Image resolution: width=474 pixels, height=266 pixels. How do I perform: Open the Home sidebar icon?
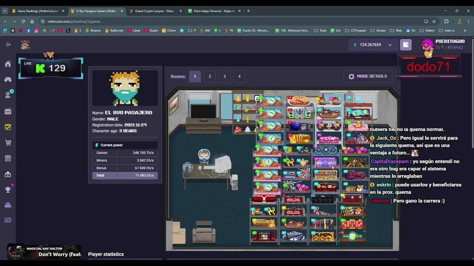[8, 64]
